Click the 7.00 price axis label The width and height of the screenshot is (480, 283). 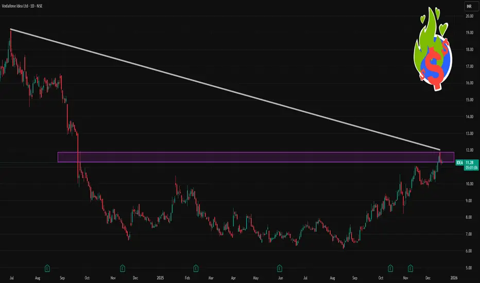469,234
